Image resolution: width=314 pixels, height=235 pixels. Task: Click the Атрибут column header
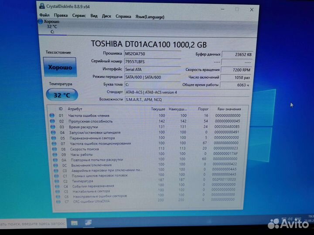[75, 109]
